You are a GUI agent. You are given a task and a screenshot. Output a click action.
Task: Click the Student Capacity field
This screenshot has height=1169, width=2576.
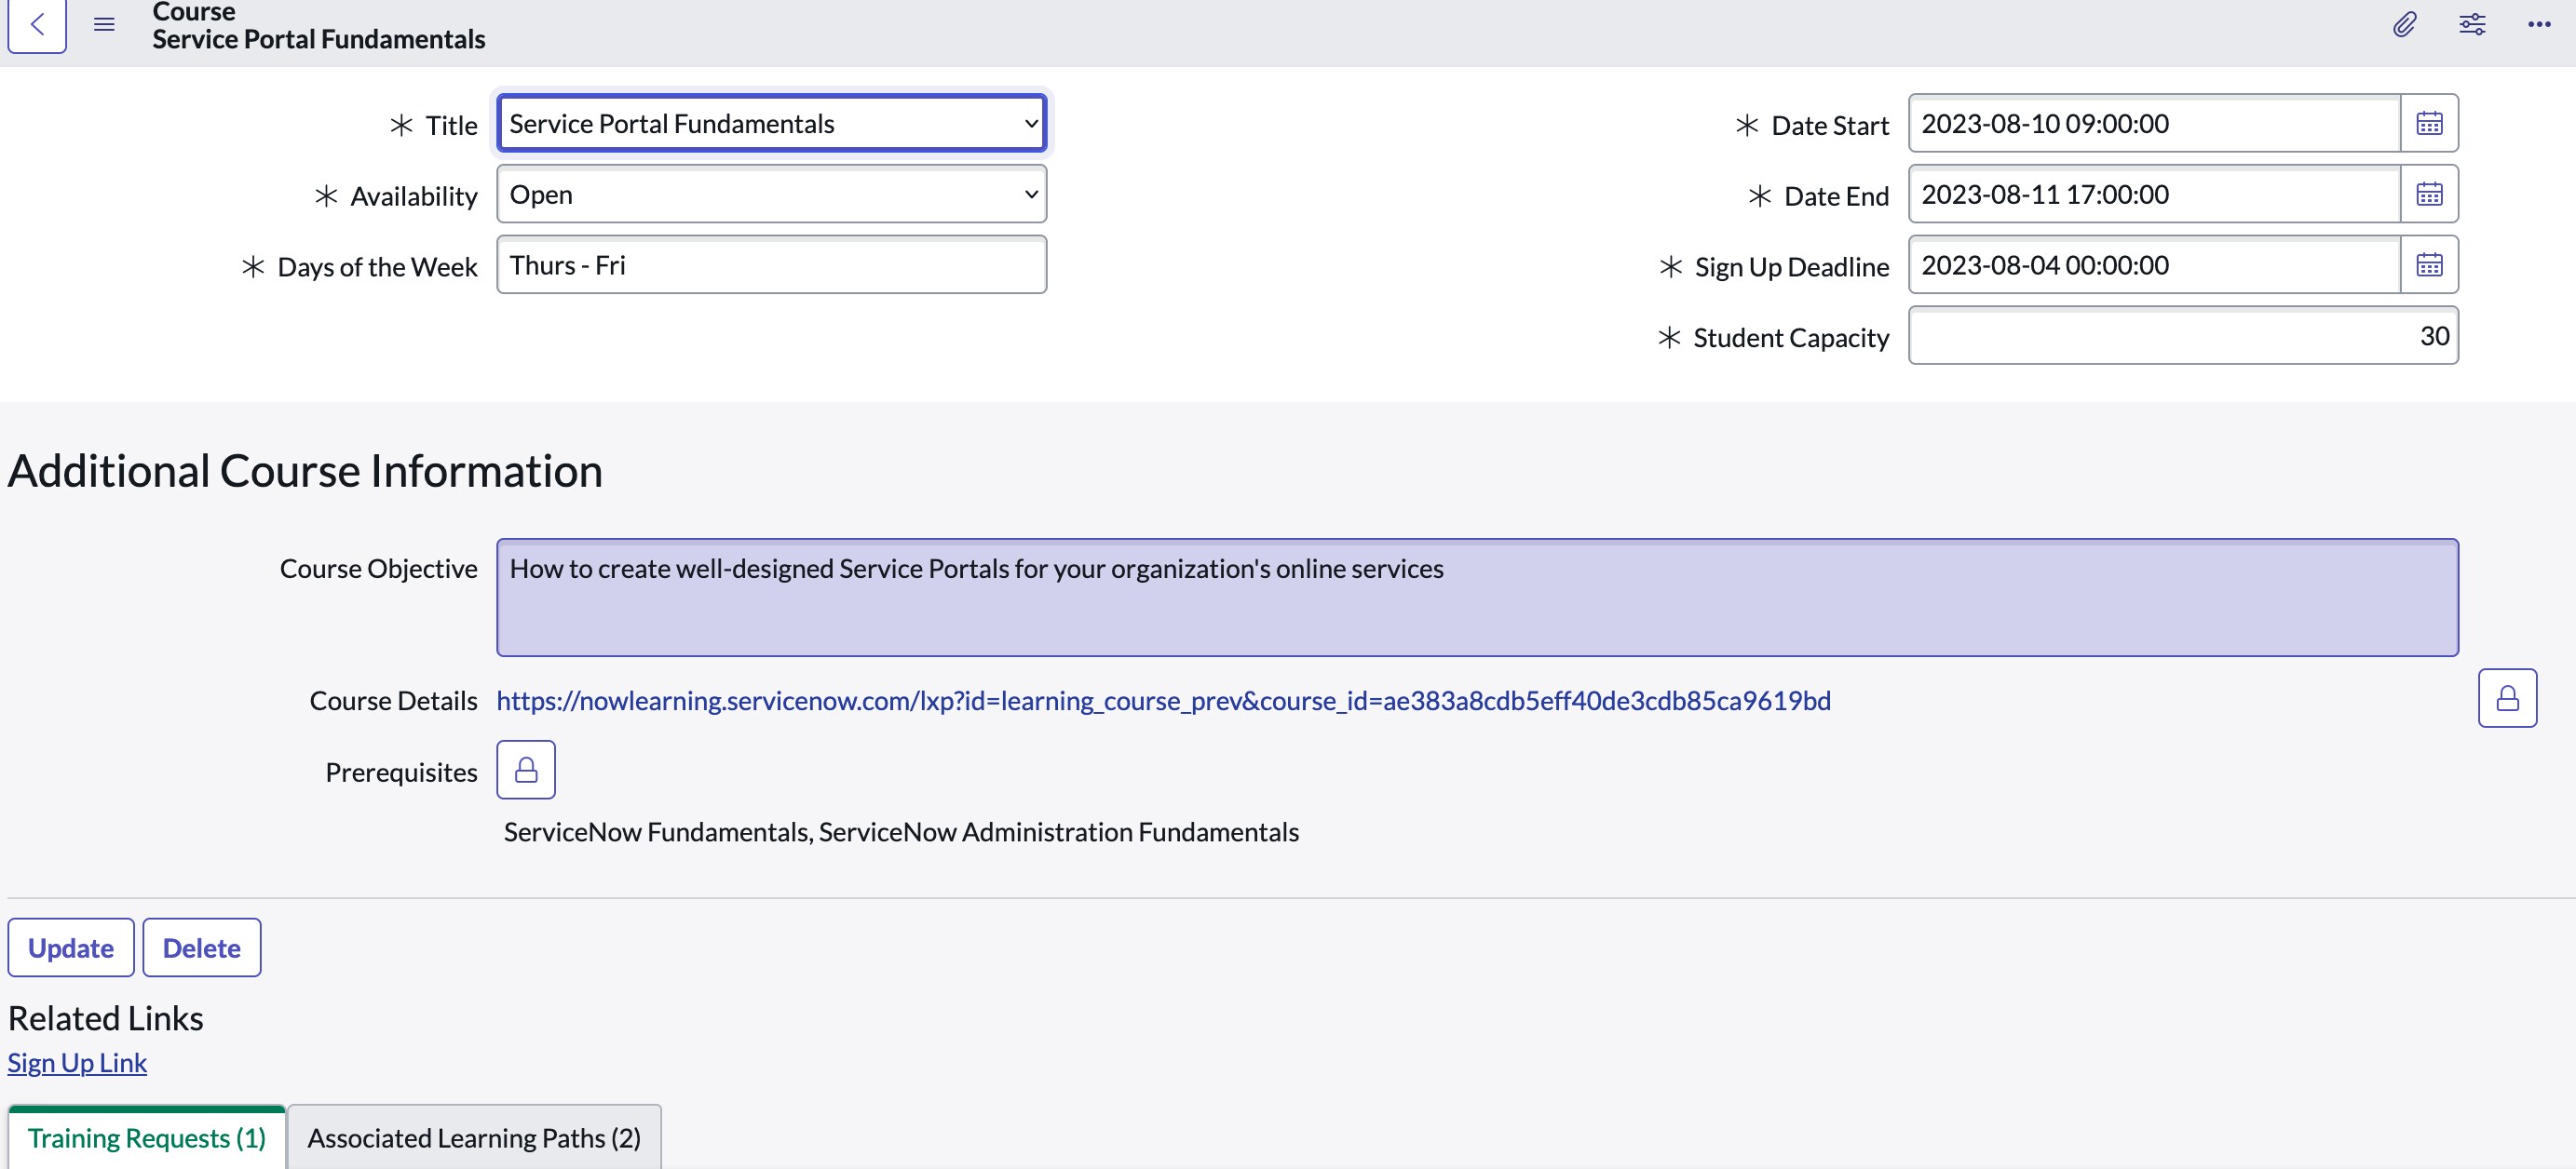tap(2183, 336)
